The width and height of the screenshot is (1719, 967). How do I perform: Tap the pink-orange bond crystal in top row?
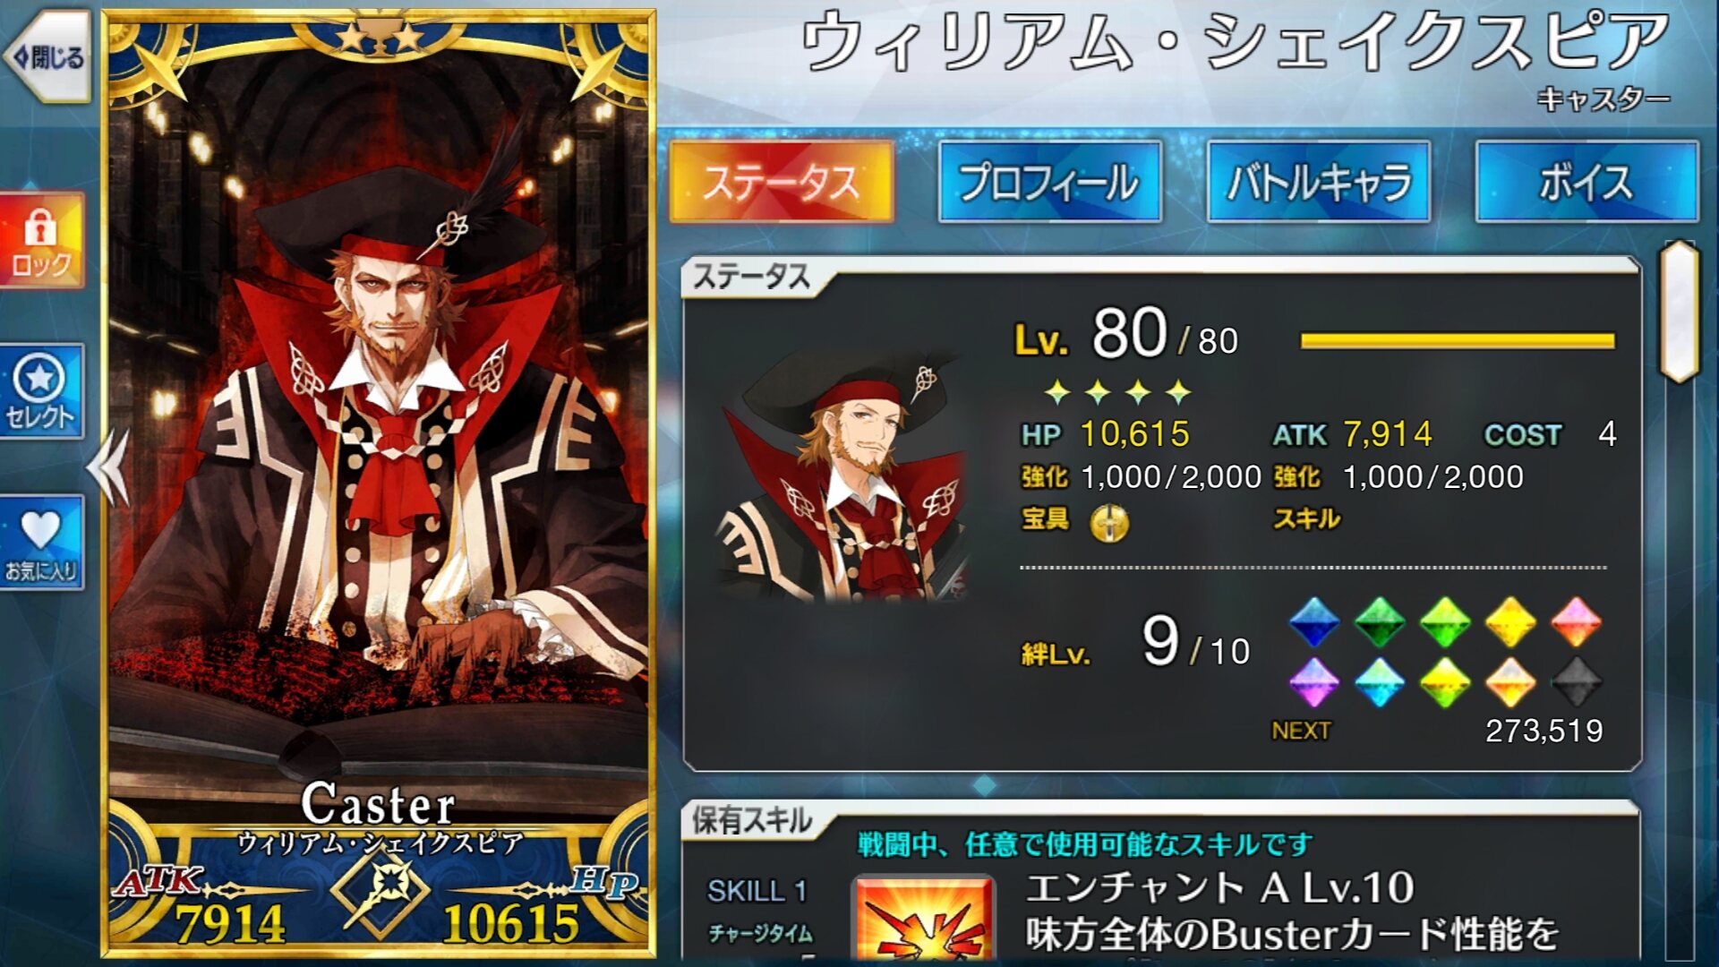pyautogui.click(x=1576, y=621)
